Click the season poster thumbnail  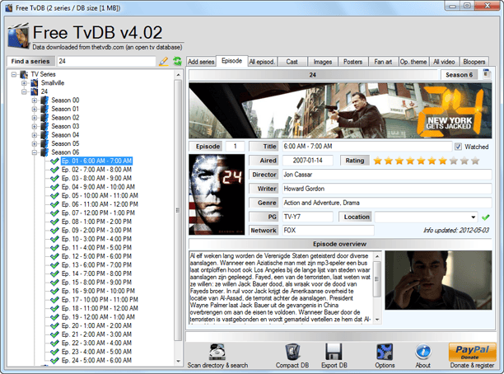pyautogui.click(x=217, y=194)
